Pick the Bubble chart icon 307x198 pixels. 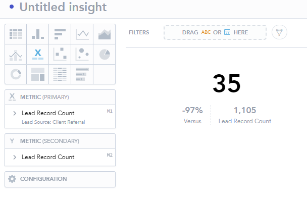[x=82, y=54]
